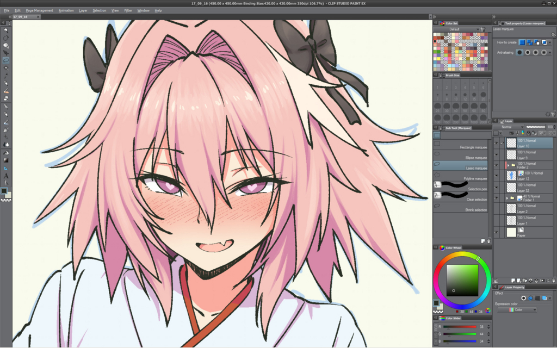557x348 pixels.
Task: Select Layer 12 in the layer list
Action: [x=530, y=176]
